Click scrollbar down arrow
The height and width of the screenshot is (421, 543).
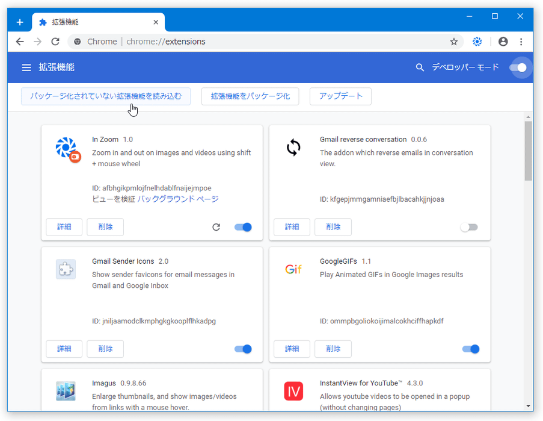528,406
